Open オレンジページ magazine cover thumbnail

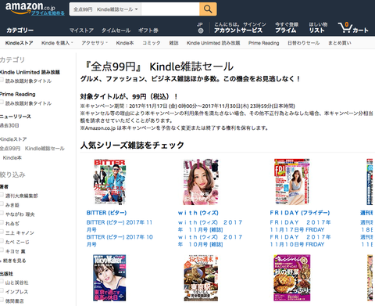tap(292, 278)
